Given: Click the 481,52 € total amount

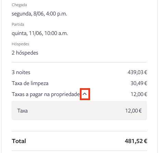Looking at the screenshot, I should pyautogui.click(x=136, y=141).
